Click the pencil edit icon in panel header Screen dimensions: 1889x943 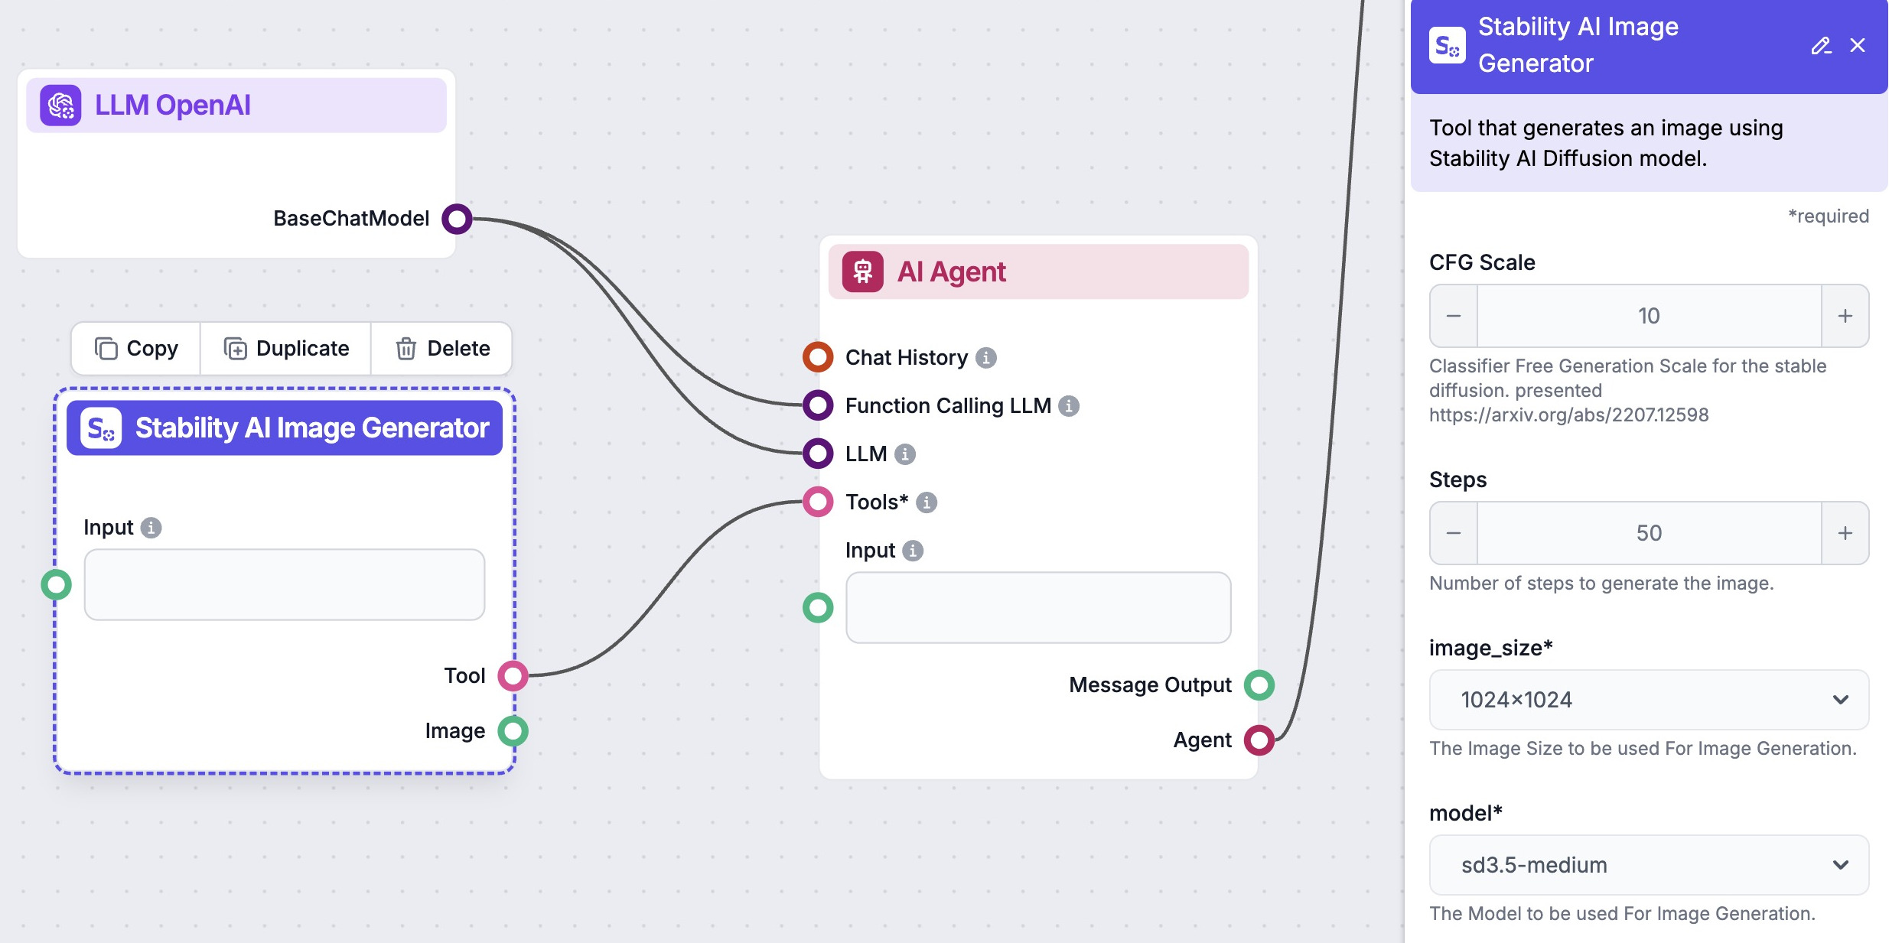[1821, 46]
